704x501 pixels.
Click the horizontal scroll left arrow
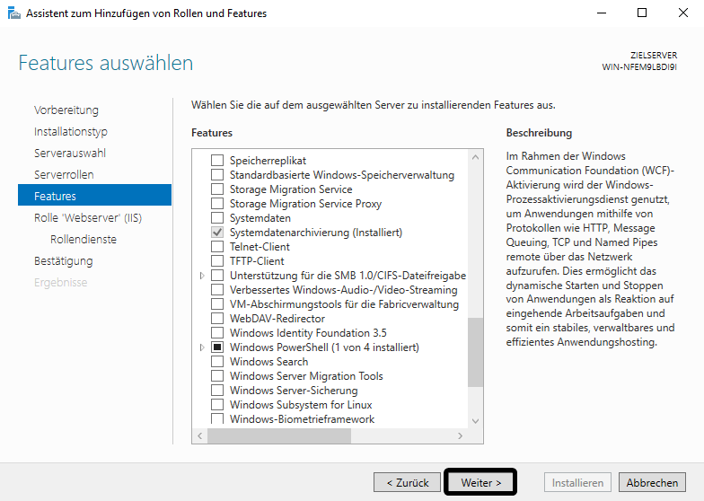(x=199, y=436)
